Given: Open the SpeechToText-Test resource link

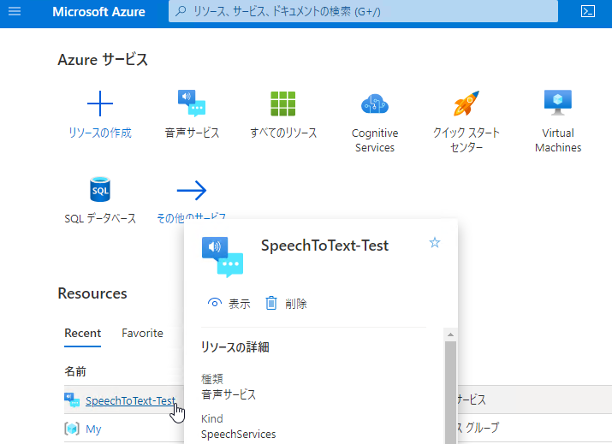Looking at the screenshot, I should (130, 400).
